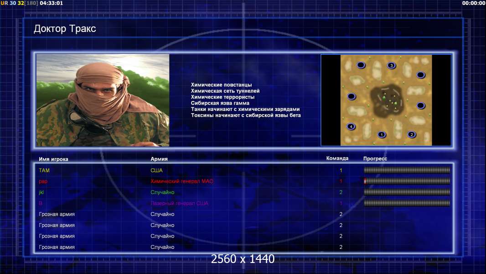Click the loading progress bar for player pap
This screenshot has width=486, height=274.
407,181
